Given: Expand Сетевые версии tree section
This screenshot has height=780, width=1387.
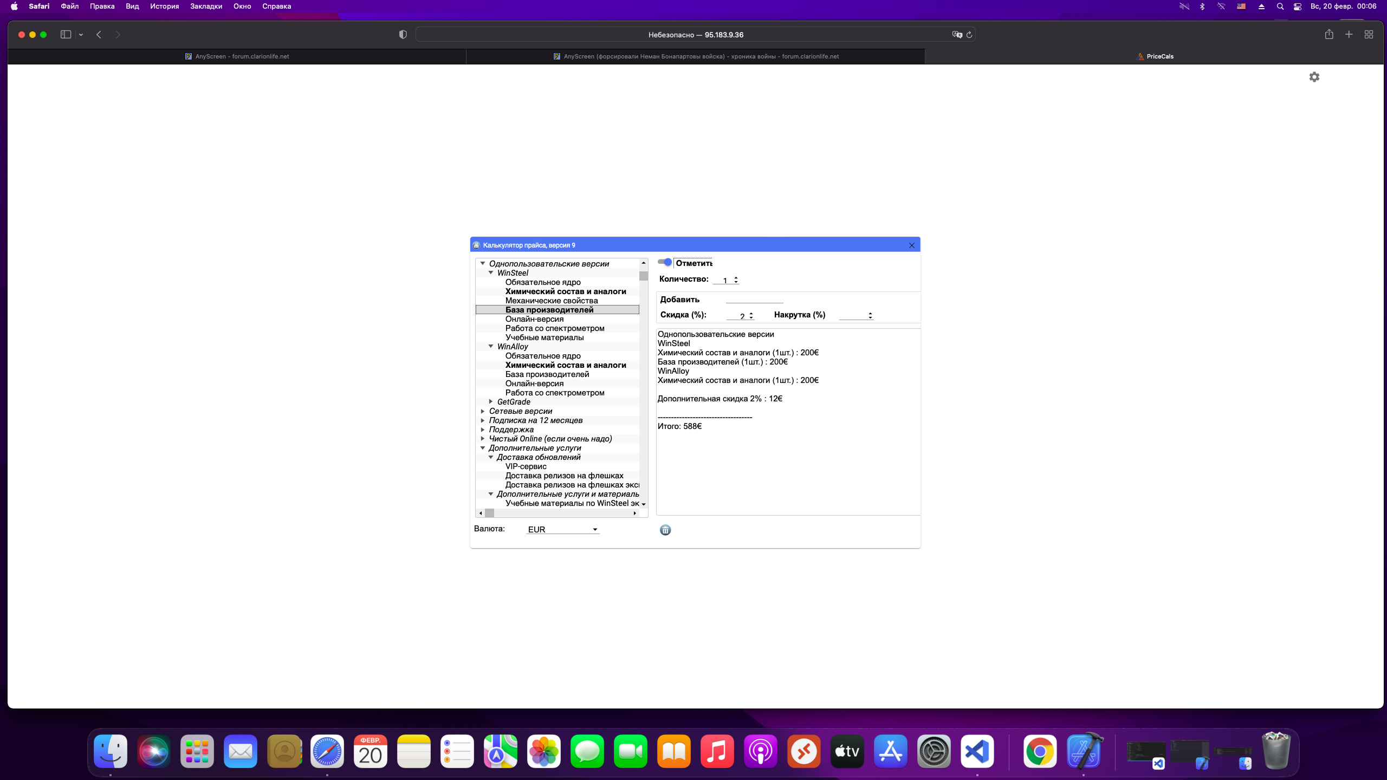Looking at the screenshot, I should pyautogui.click(x=483, y=411).
